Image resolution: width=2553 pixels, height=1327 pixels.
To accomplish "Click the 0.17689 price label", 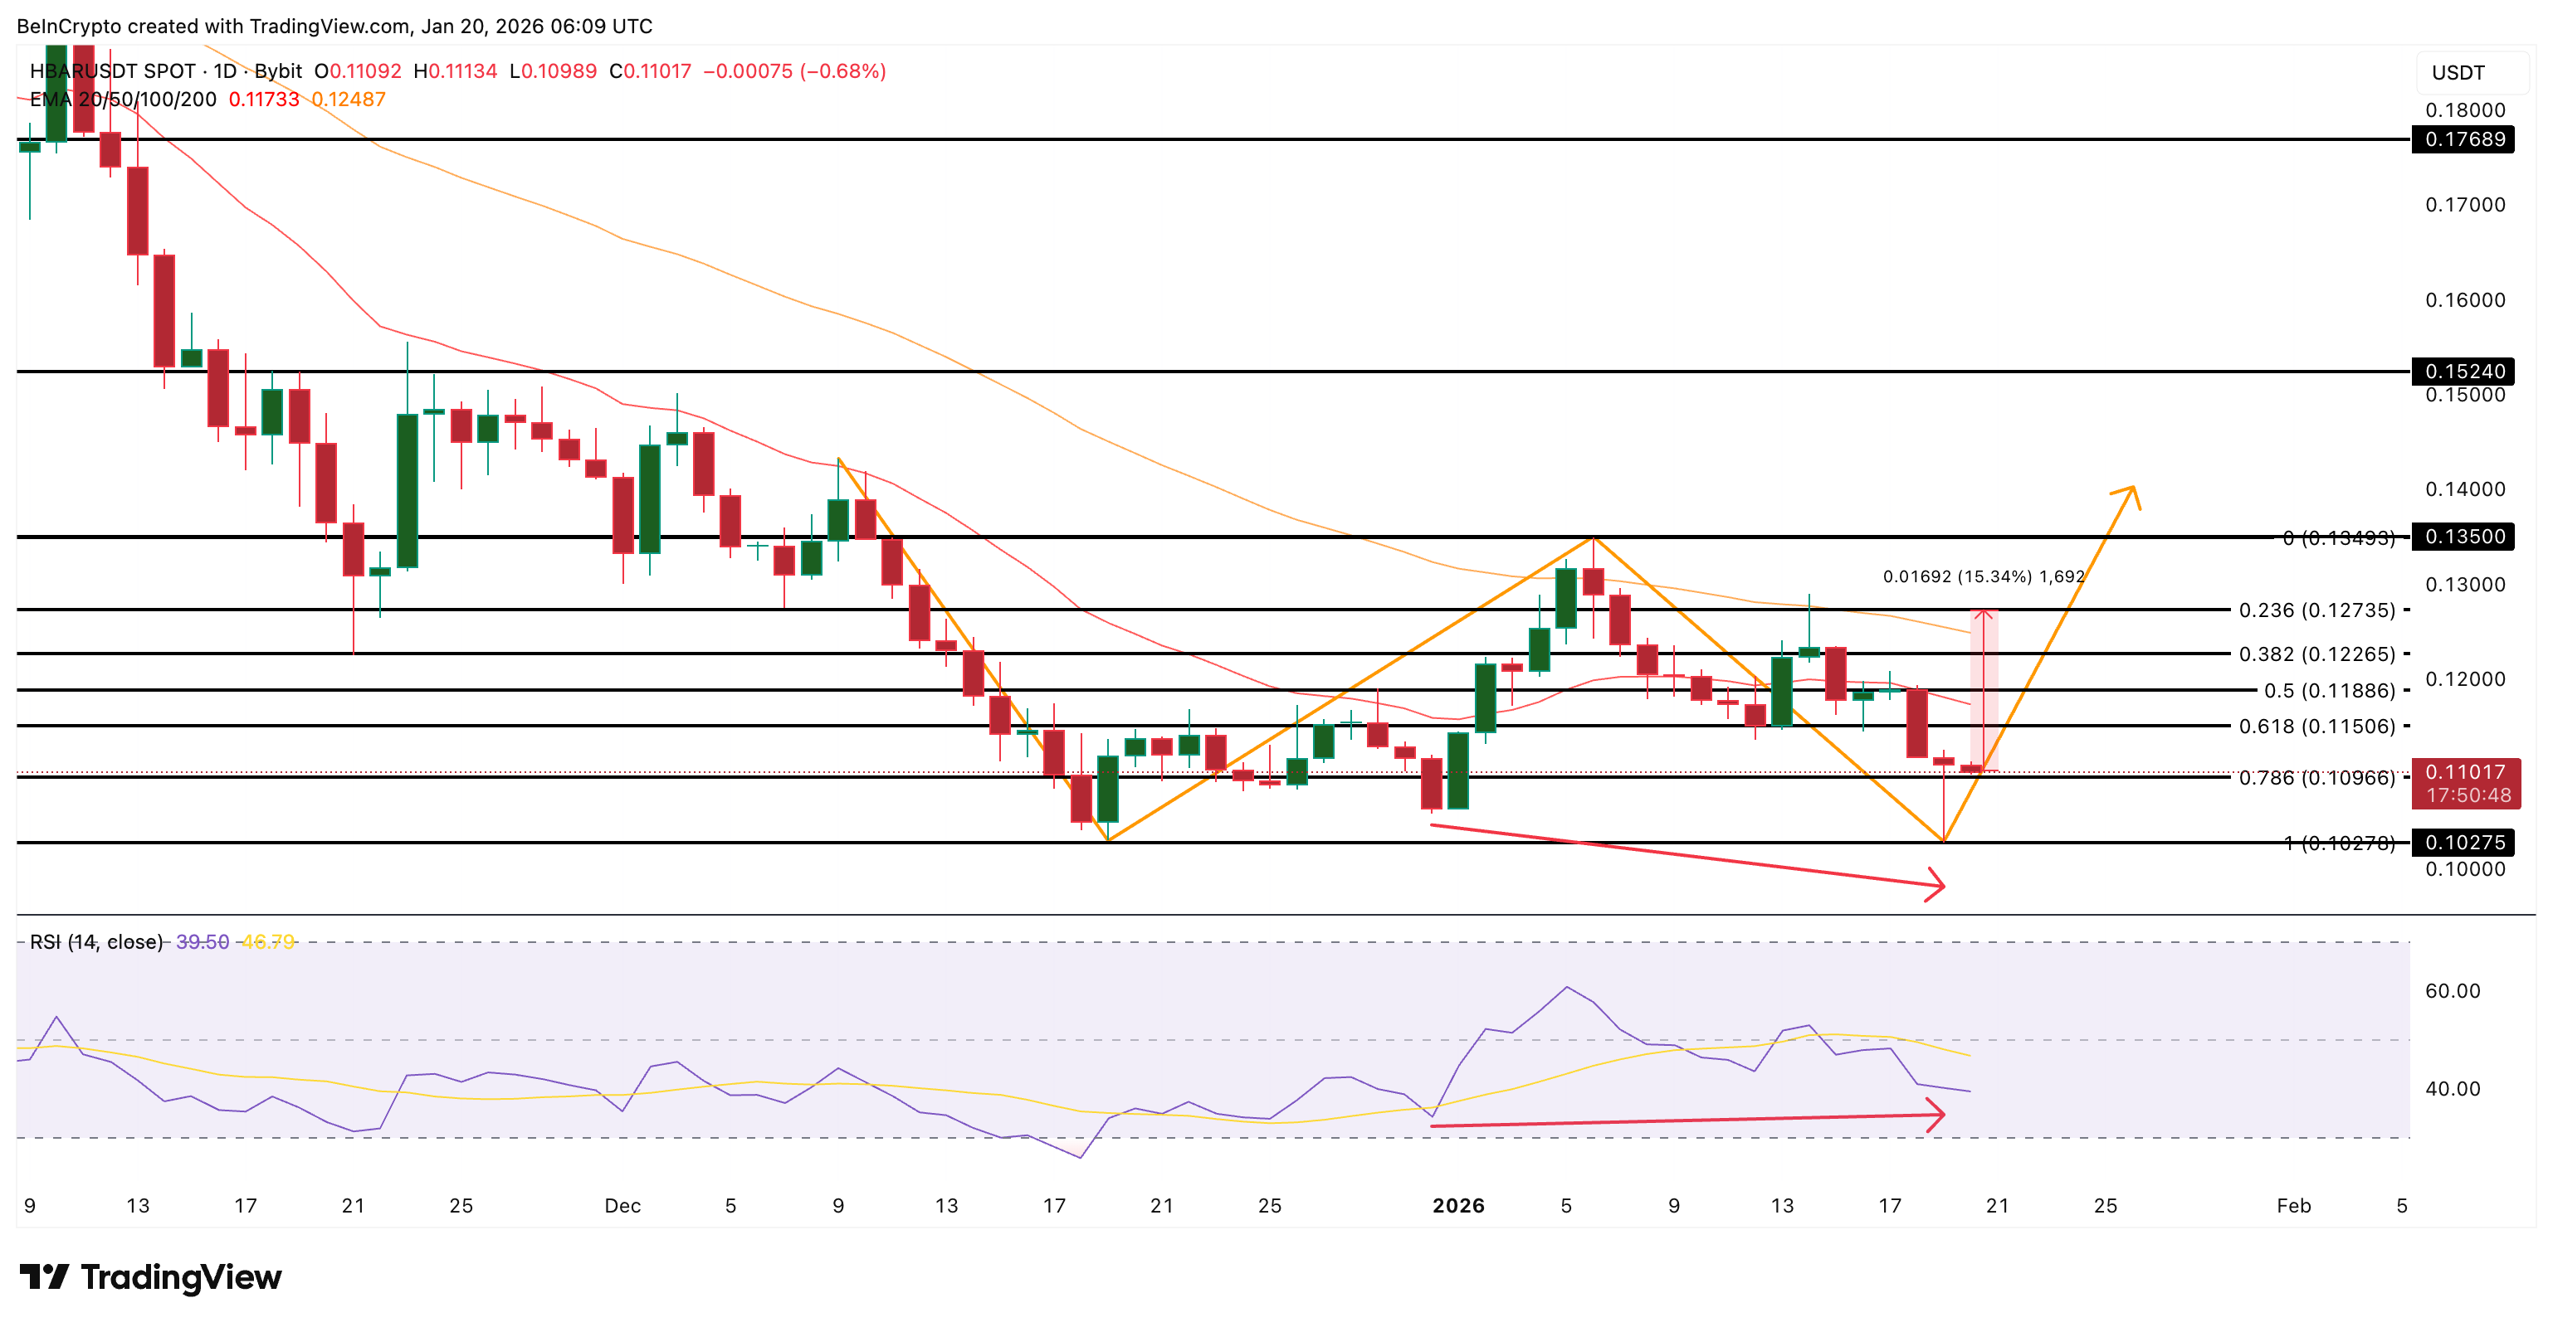I will [2464, 139].
